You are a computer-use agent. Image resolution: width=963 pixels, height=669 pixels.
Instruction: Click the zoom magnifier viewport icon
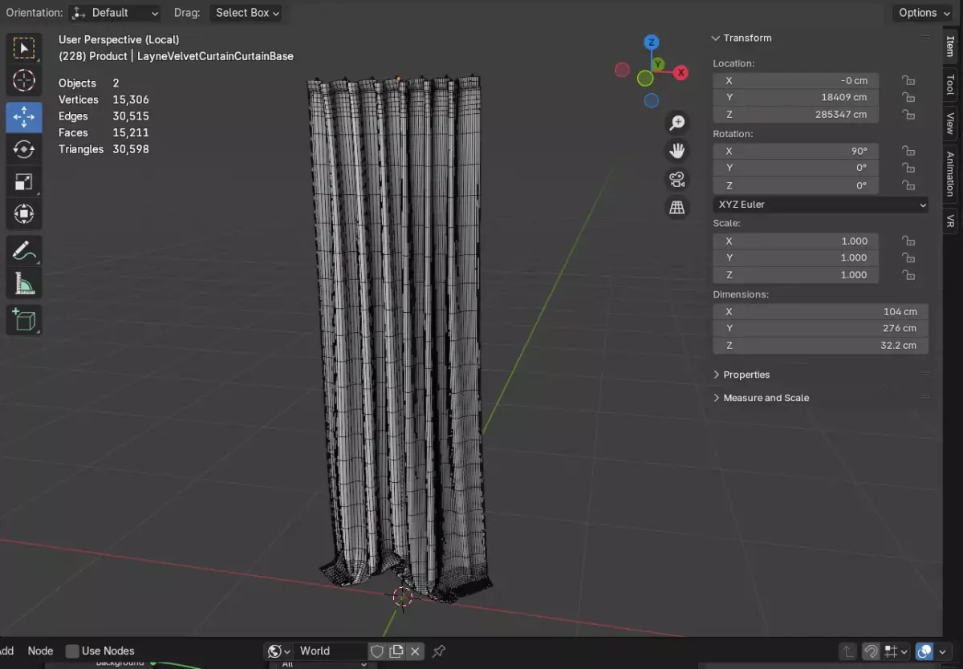(677, 122)
